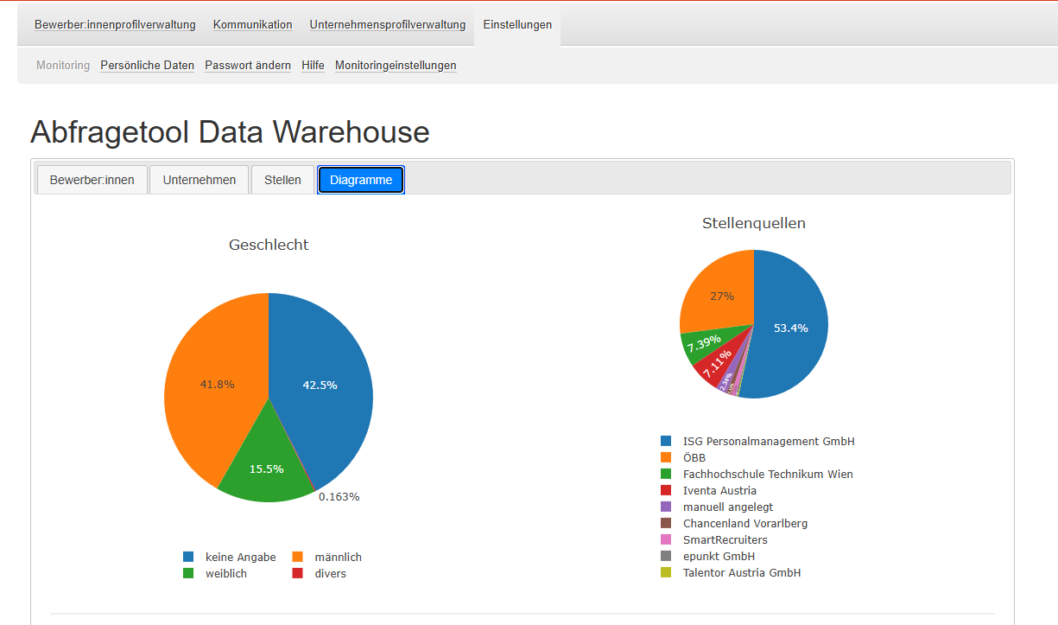Click the ISG Personalmanagement GmbH legend label
This screenshot has width=1058, height=625.
(769, 441)
